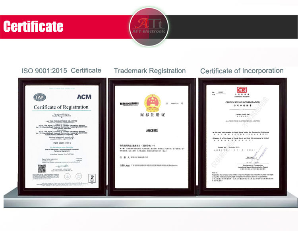Click the AWCEMS trademark text
This screenshot has height=231, width=298.
152,131
